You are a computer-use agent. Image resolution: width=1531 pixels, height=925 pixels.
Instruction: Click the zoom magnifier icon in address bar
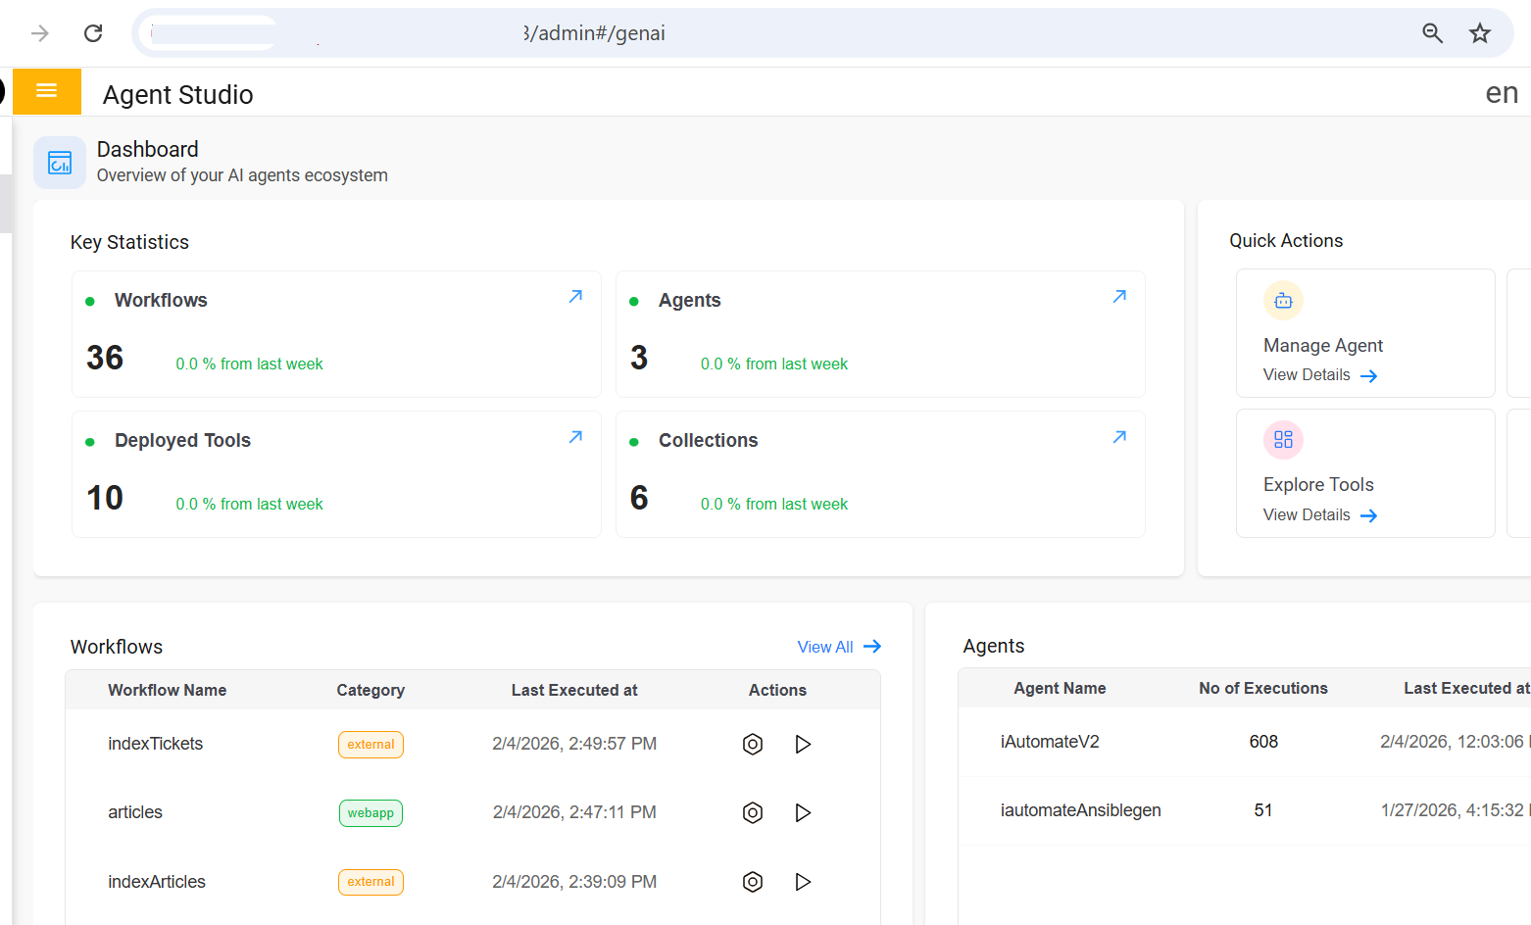[1432, 33]
